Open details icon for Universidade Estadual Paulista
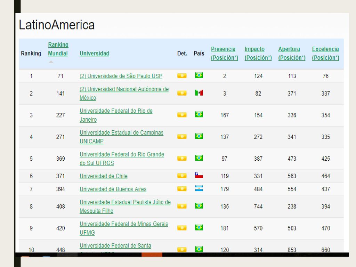The height and width of the screenshot is (267, 356). pyautogui.click(x=182, y=206)
